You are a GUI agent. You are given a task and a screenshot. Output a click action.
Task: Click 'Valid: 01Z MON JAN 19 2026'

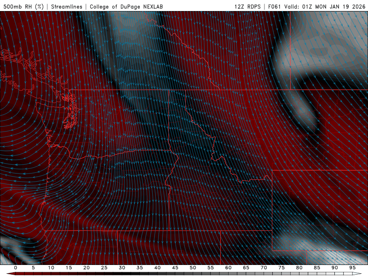(x=325, y=6)
